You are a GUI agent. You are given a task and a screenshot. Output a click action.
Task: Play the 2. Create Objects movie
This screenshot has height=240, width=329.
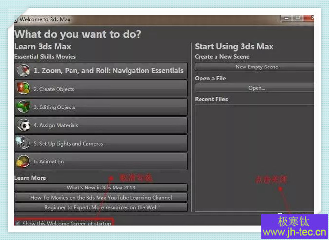[x=101, y=89]
